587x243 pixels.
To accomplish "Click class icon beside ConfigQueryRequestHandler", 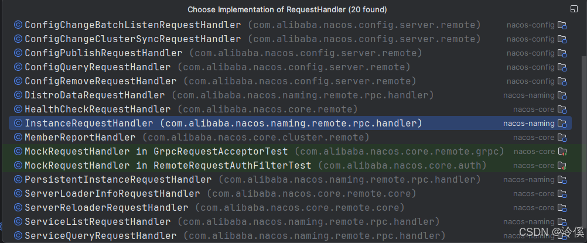I will (x=18, y=67).
